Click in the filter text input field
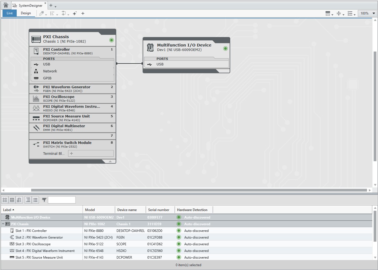The image size is (378, 270). [x=62, y=200]
